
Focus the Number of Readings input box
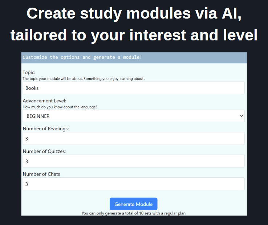133,139
